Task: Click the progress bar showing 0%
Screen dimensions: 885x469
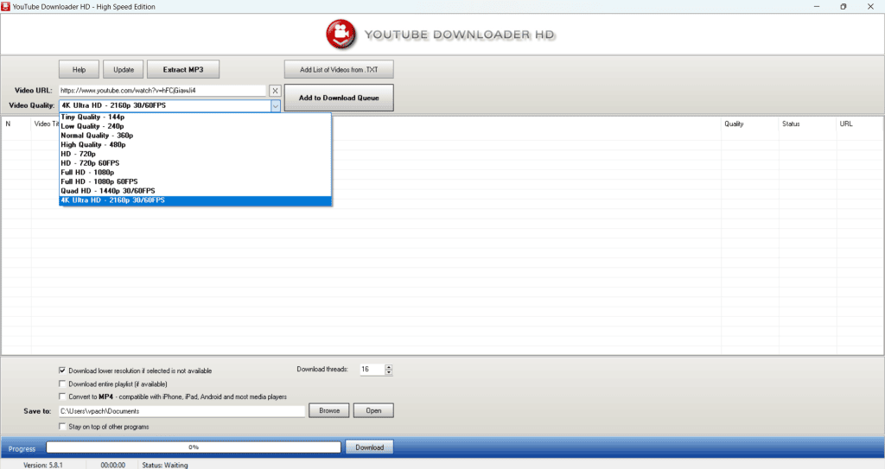Action: click(x=194, y=447)
